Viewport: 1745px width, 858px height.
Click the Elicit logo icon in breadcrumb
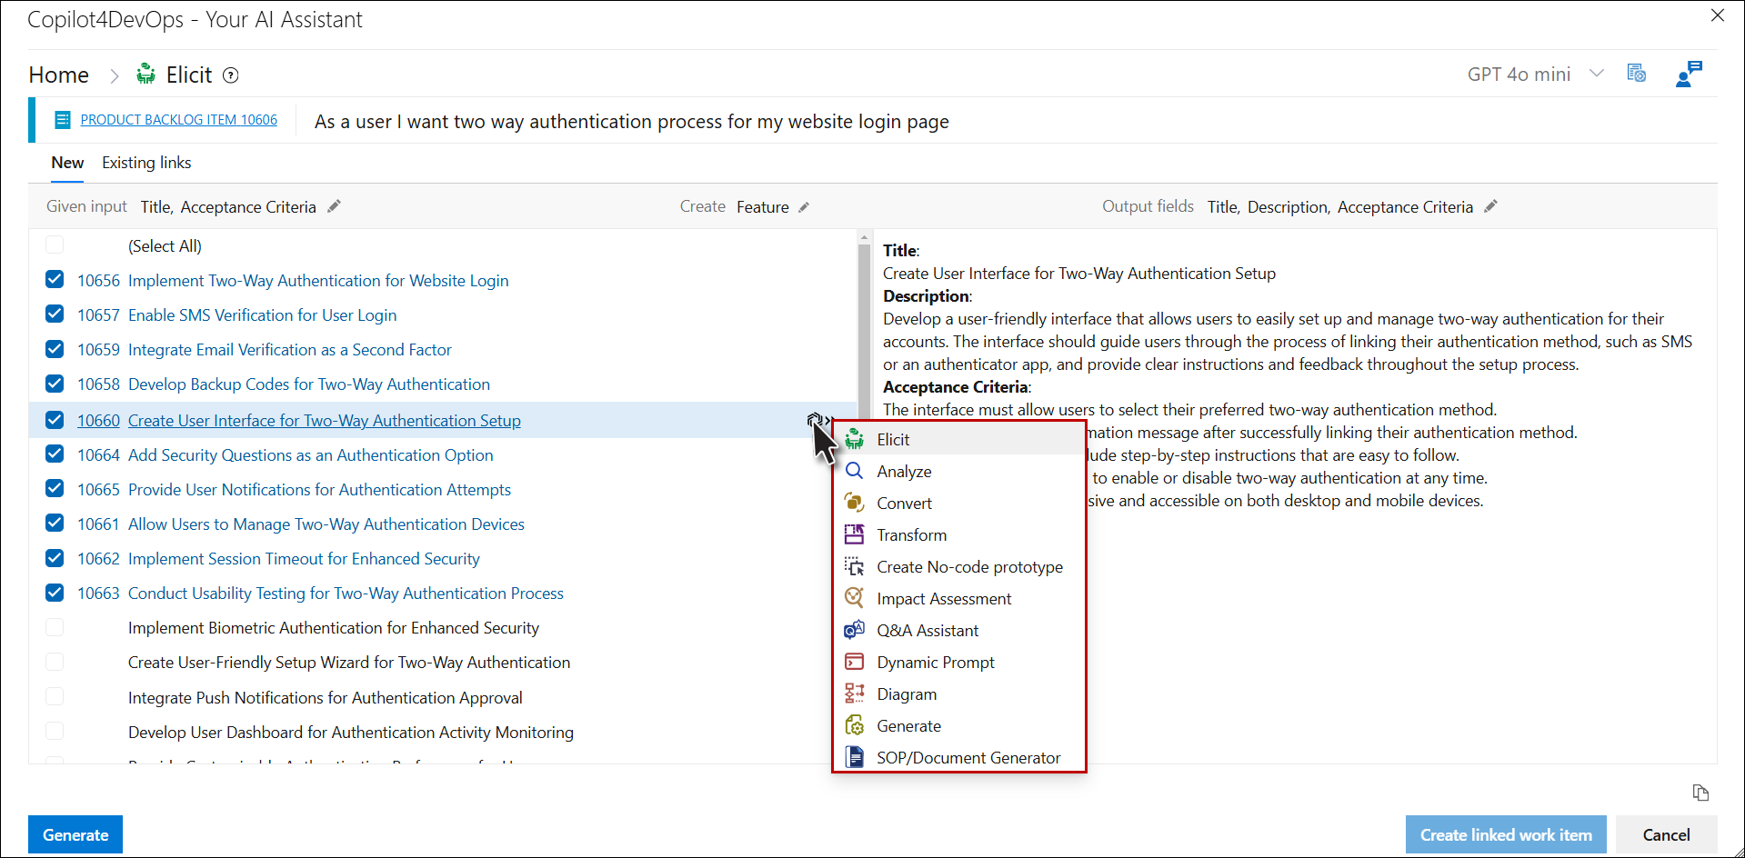(145, 75)
